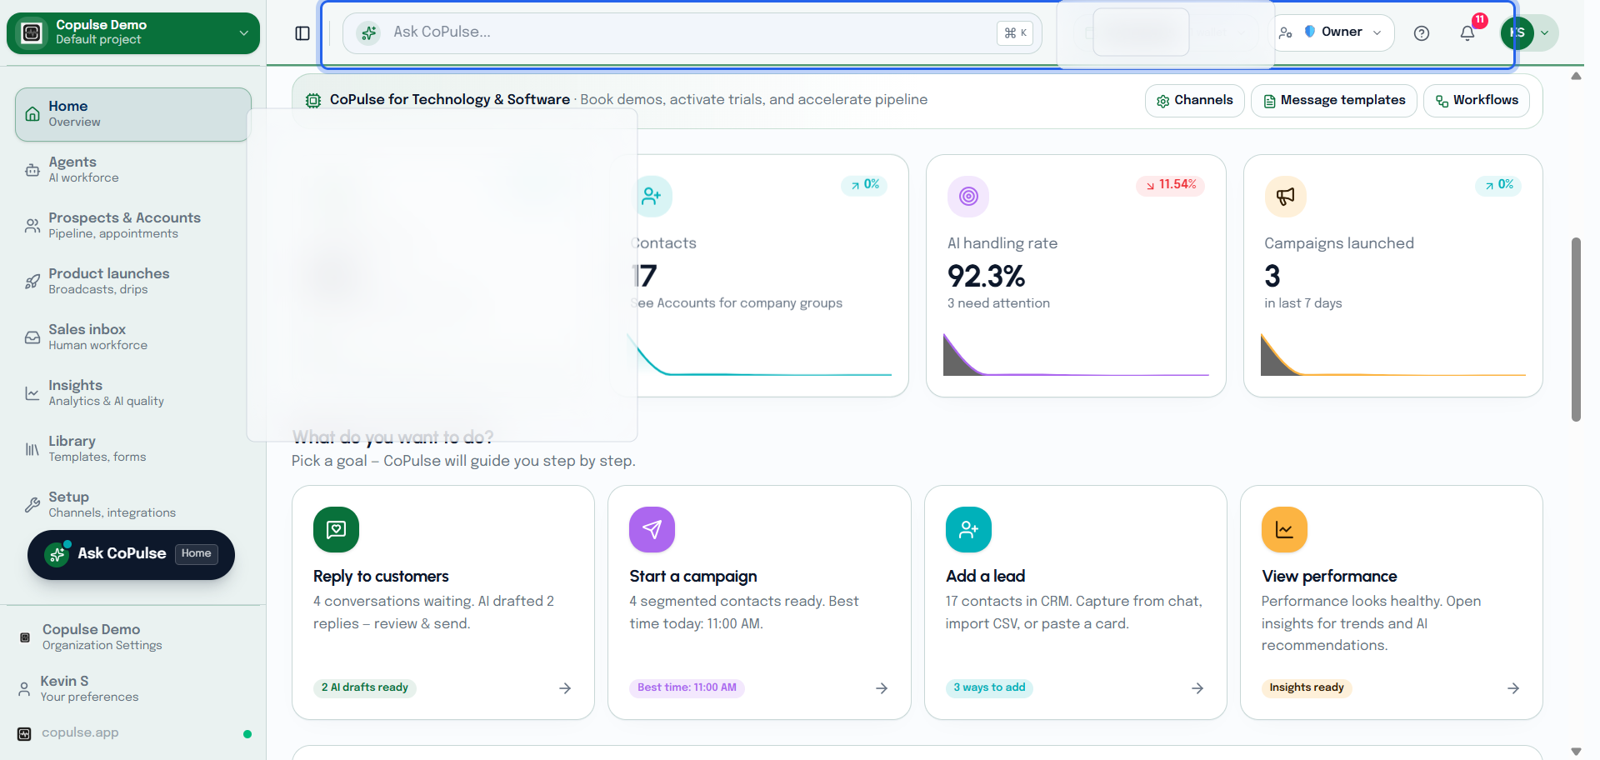Click the Home house icon
The image size is (1600, 760).
pos(32,114)
